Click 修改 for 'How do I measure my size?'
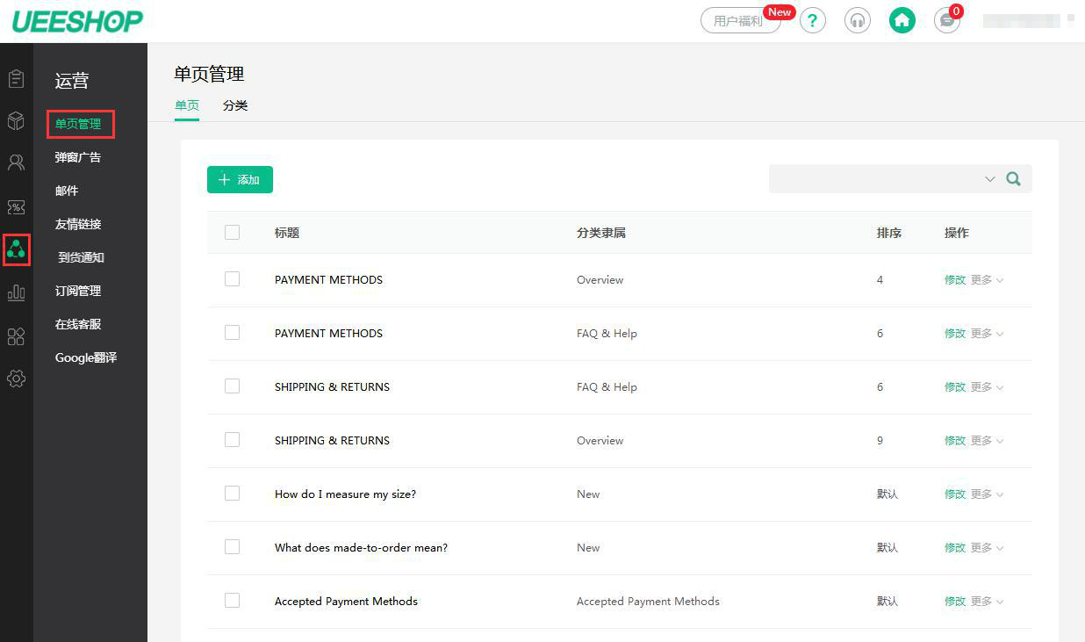Image resolution: width=1085 pixels, height=642 pixels. (955, 494)
